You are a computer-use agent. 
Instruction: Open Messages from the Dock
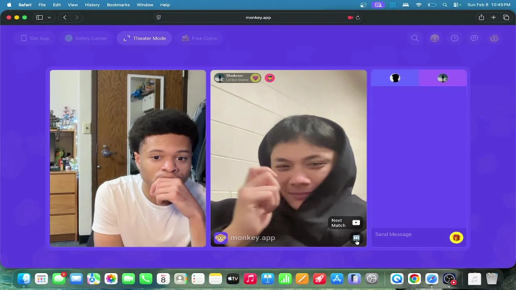[x=59, y=279]
